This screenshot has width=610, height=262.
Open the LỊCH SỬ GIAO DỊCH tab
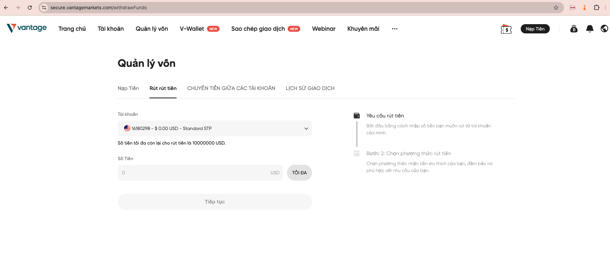(310, 88)
